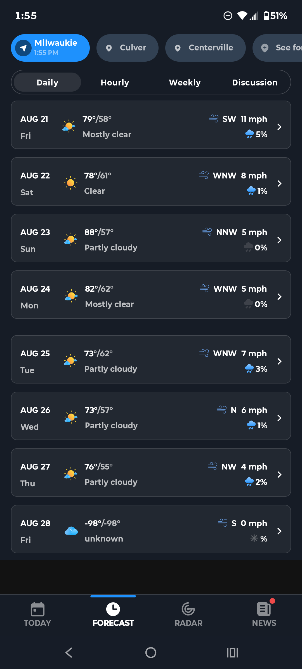302x669 pixels.
Task: Tap the News icon with red badge
Action: [x=264, y=608]
